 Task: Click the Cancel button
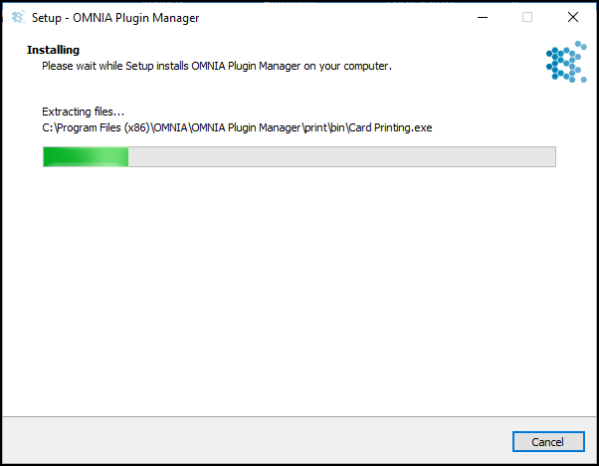tap(548, 442)
